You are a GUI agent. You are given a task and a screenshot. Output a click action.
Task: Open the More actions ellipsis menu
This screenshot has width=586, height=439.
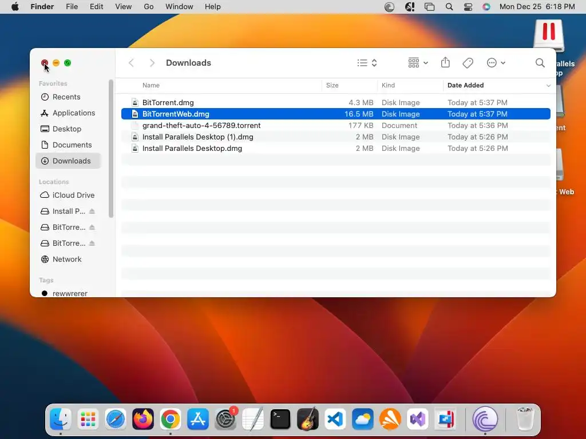(496, 63)
